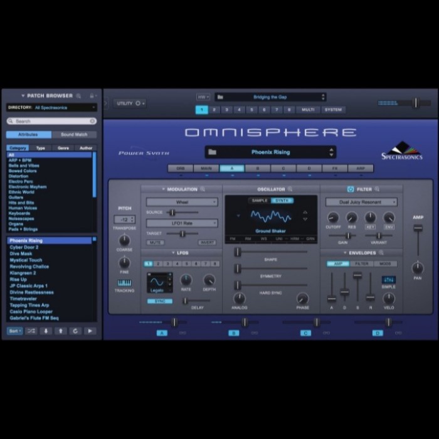Toggle the Filter power button

pyautogui.click(x=350, y=189)
